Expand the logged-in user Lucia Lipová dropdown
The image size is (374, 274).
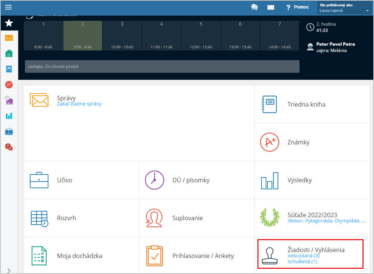344,7
